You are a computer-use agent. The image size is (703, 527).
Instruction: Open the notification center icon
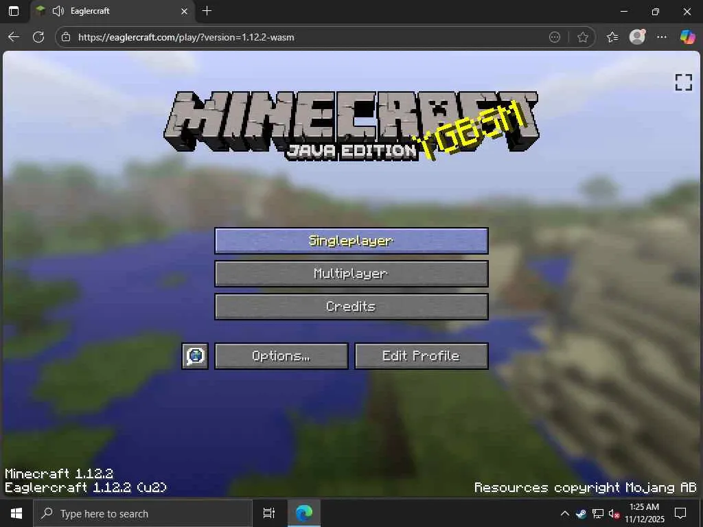tap(680, 513)
